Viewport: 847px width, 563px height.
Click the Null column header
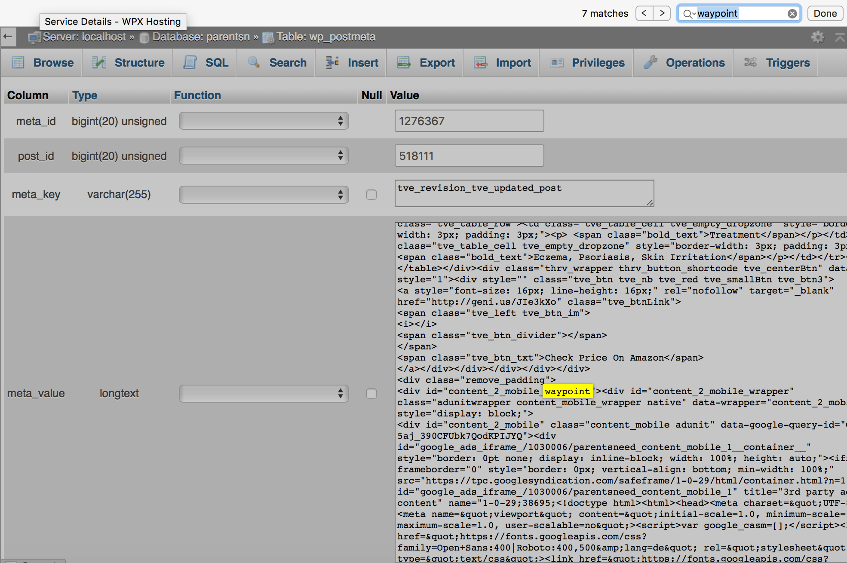[371, 95]
